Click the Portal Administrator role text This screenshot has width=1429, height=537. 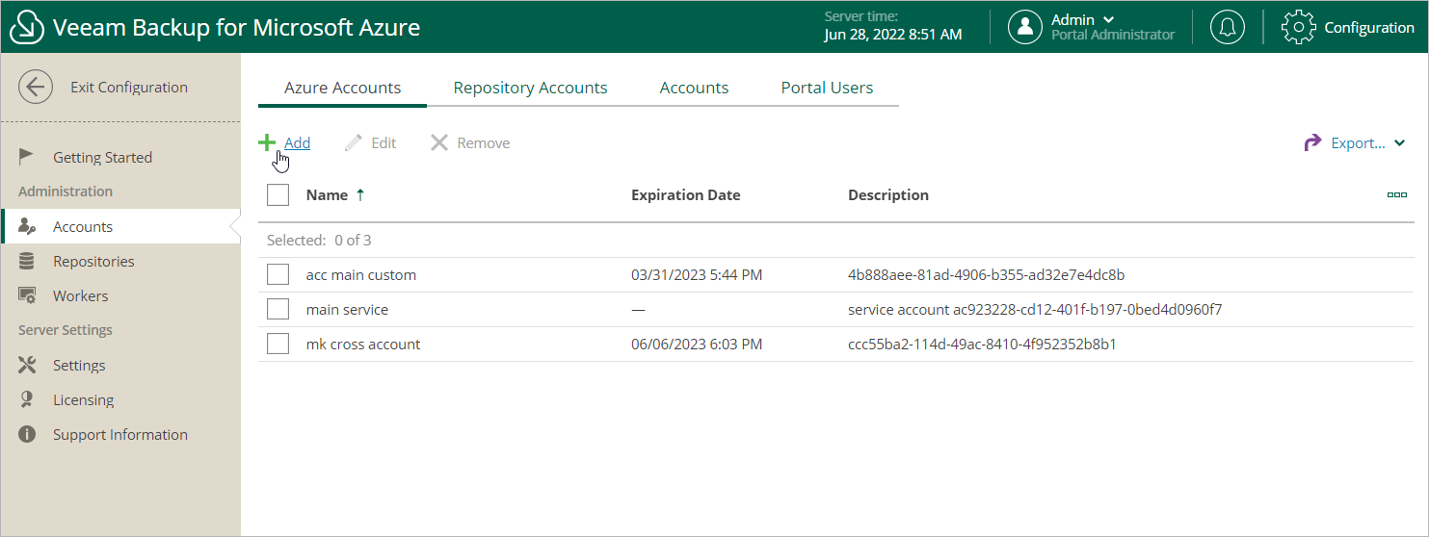pos(1113,35)
